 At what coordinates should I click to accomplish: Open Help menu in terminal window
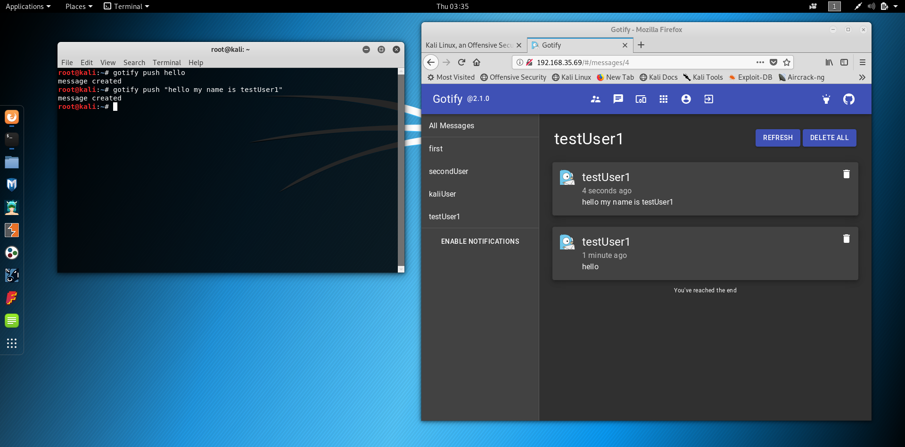click(x=196, y=62)
